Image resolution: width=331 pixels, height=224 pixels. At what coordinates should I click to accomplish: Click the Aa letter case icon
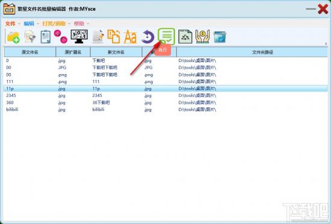click(130, 37)
